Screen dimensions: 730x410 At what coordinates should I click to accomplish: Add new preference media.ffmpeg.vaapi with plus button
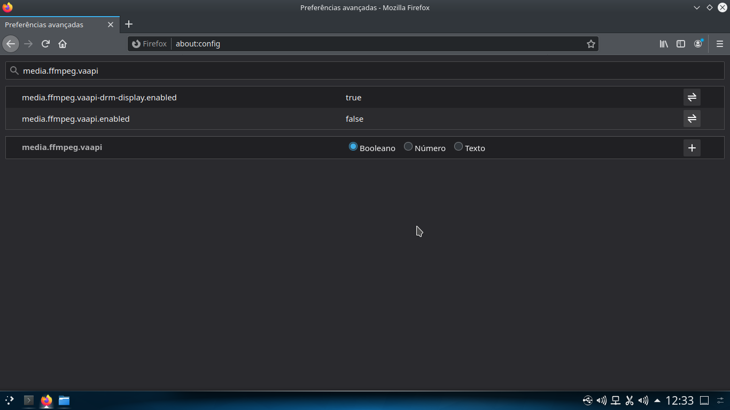pos(692,148)
